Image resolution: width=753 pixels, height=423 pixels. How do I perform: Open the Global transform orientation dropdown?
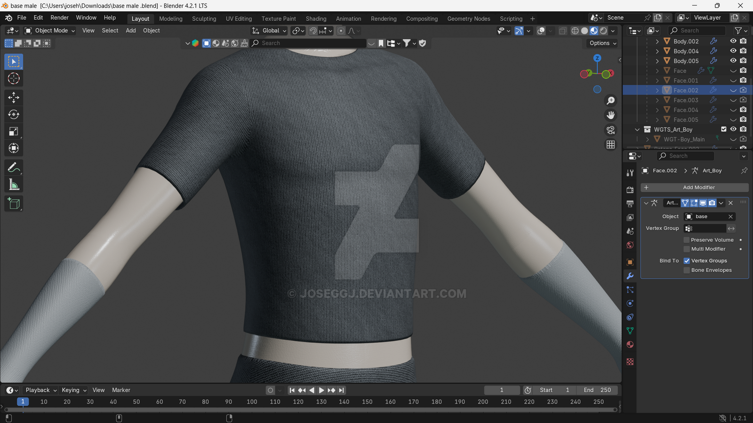point(269,31)
